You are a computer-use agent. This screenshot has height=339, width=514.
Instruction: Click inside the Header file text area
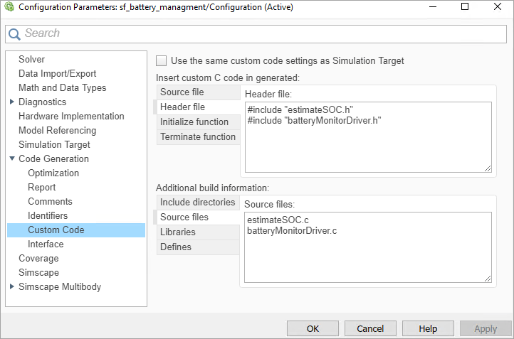tap(368, 137)
